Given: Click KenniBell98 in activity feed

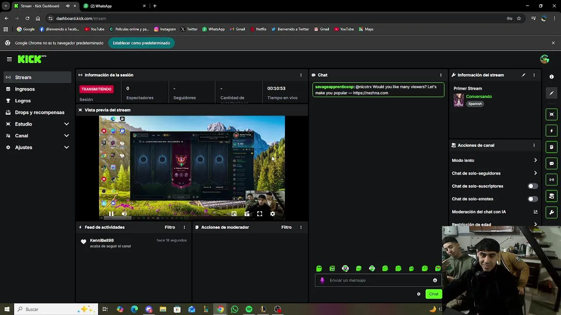Looking at the screenshot, I should click(102, 240).
